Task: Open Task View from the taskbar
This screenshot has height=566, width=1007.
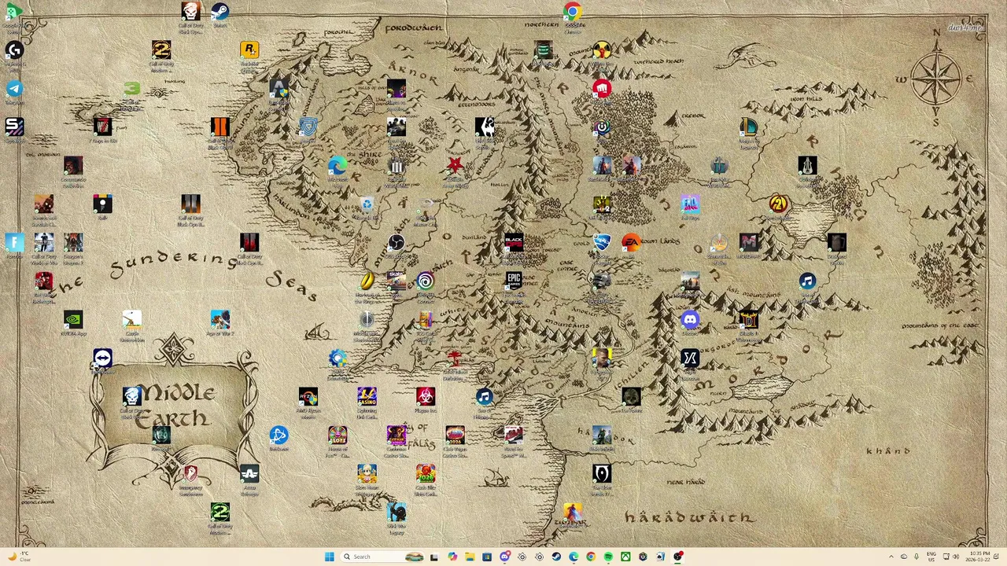Action: click(x=433, y=557)
